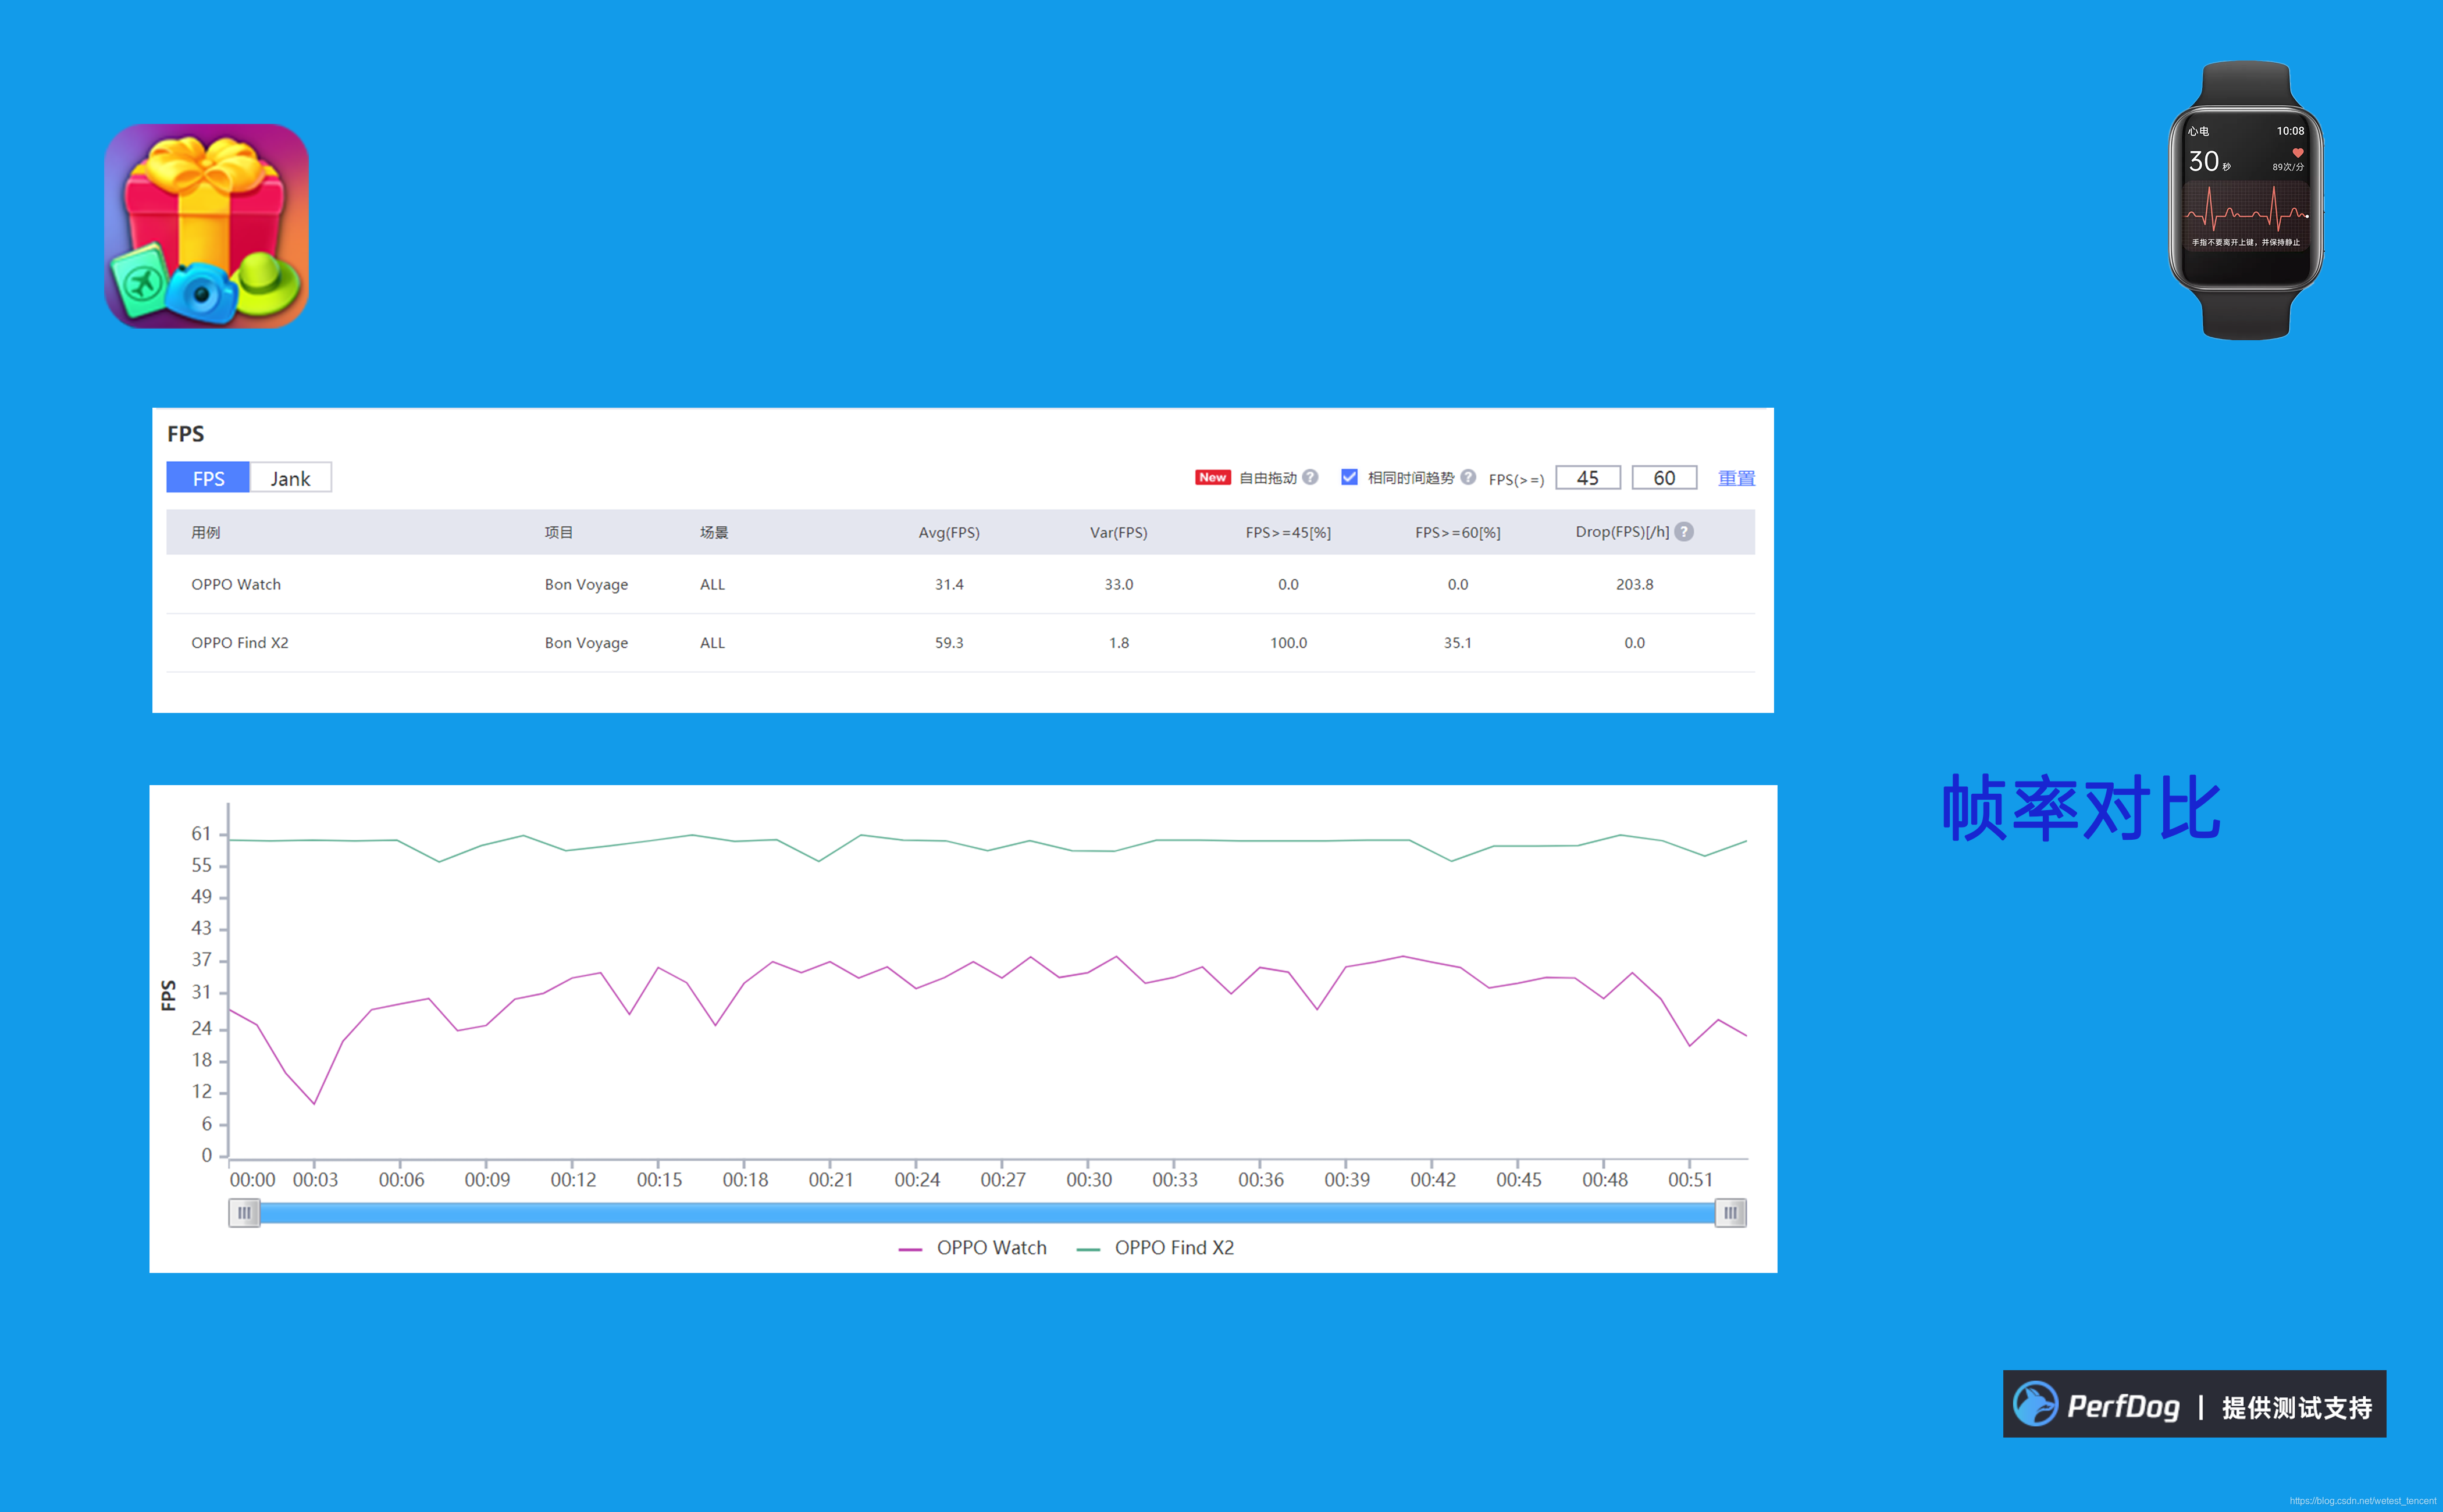Uncheck the 相同时间趋势 checkbox
Viewport: 2443px width, 1512px height.
pyautogui.click(x=1349, y=477)
